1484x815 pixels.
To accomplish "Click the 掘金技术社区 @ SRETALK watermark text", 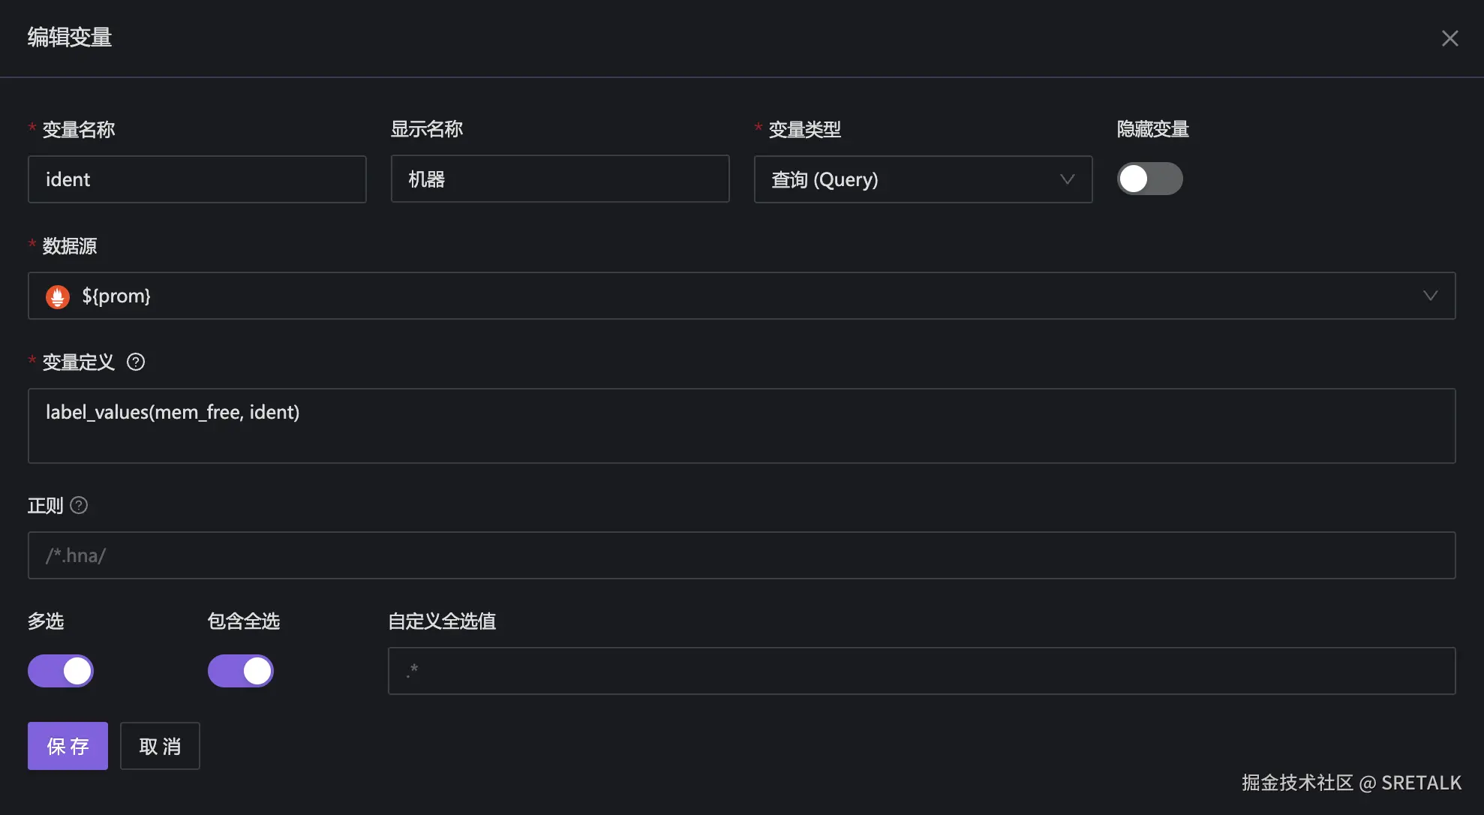I will [1350, 783].
